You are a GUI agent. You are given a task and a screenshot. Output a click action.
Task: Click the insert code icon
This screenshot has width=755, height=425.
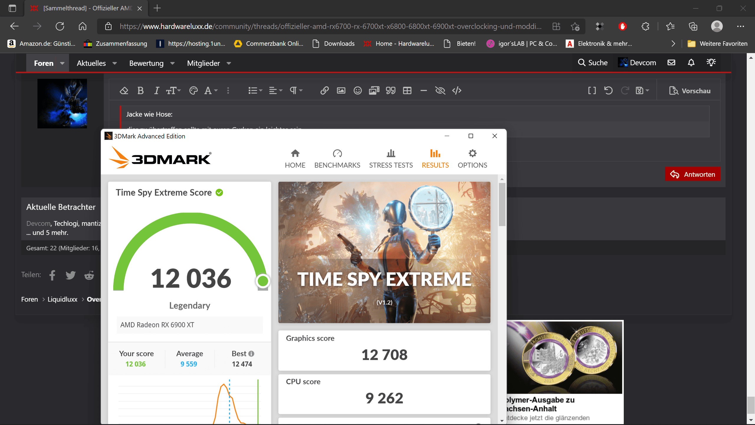point(457,91)
